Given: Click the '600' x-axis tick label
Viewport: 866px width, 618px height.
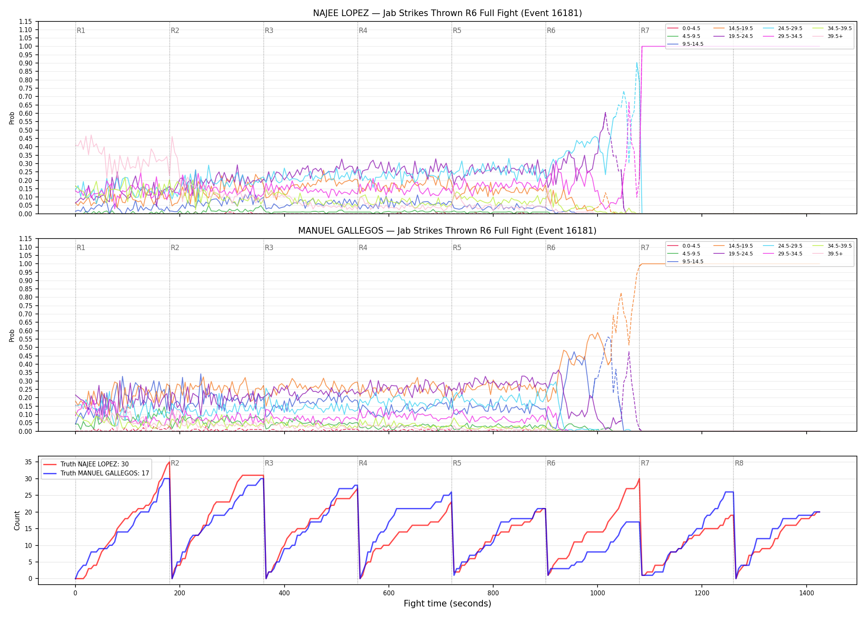Looking at the screenshot, I should pos(388,593).
